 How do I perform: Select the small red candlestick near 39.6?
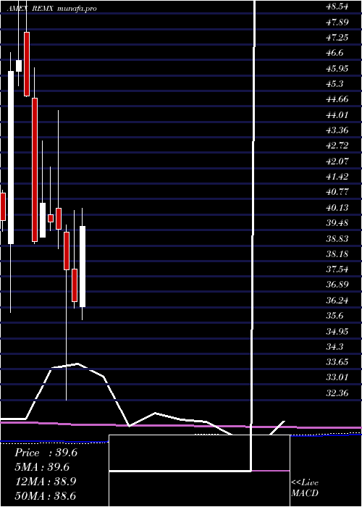(x=51, y=218)
